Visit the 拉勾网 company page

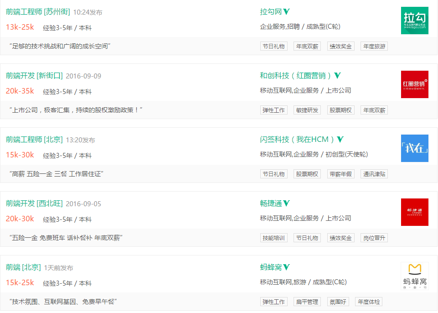pos(271,12)
